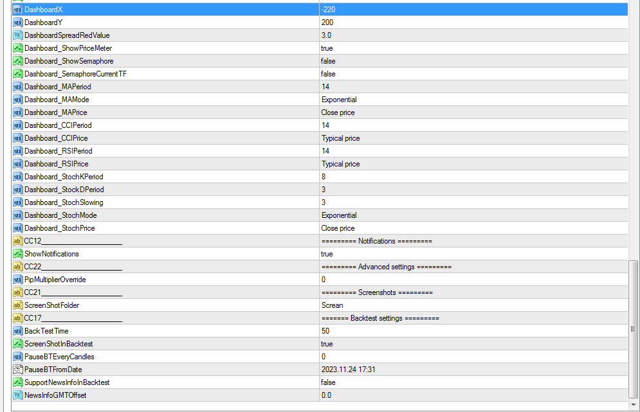The image size is (640, 412).
Task: Select the Dashboard_RSIPeriod parameter row
Action: click(x=320, y=151)
